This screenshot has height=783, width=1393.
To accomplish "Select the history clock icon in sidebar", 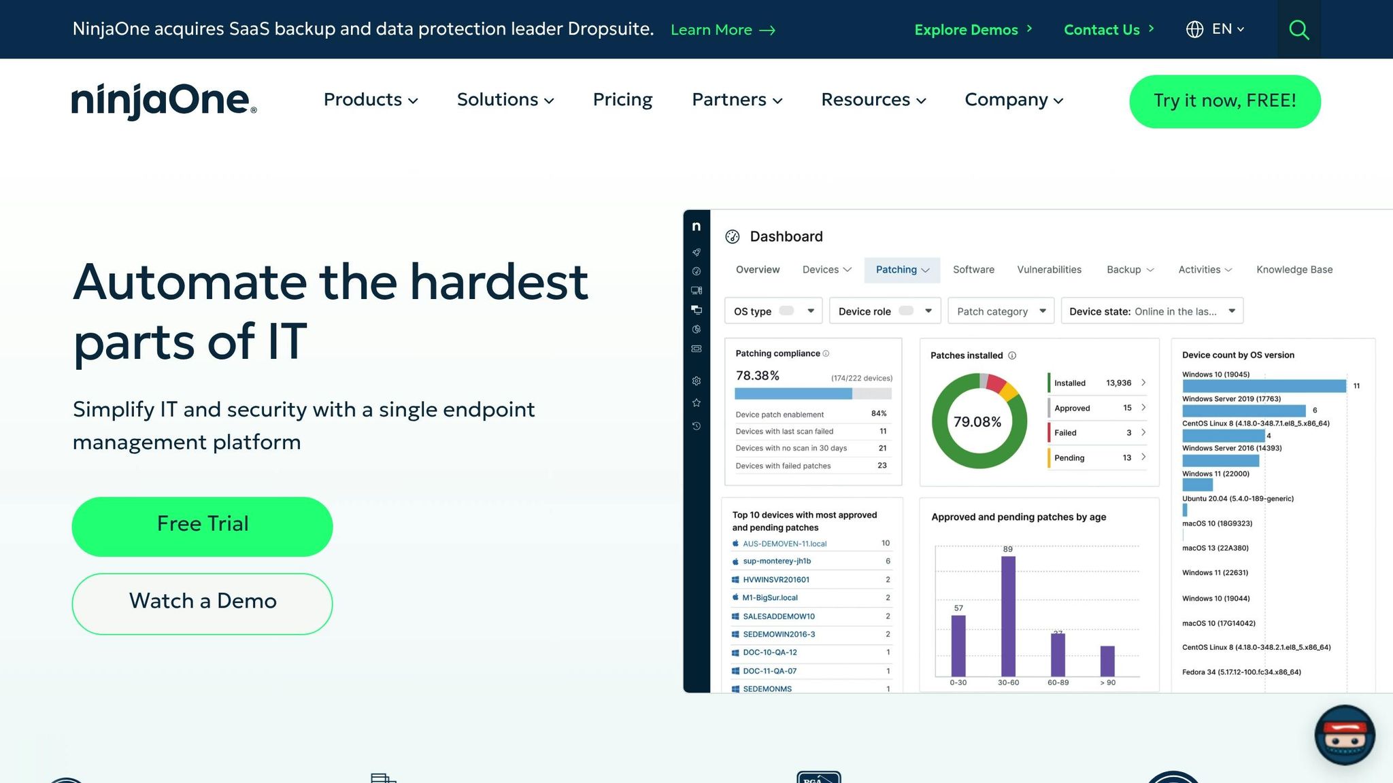I will pyautogui.click(x=696, y=426).
